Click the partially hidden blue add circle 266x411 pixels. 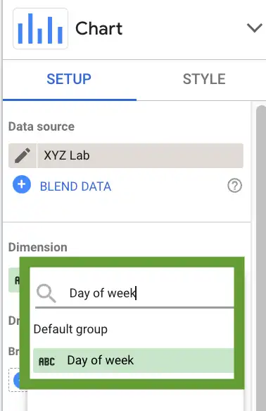17,380
